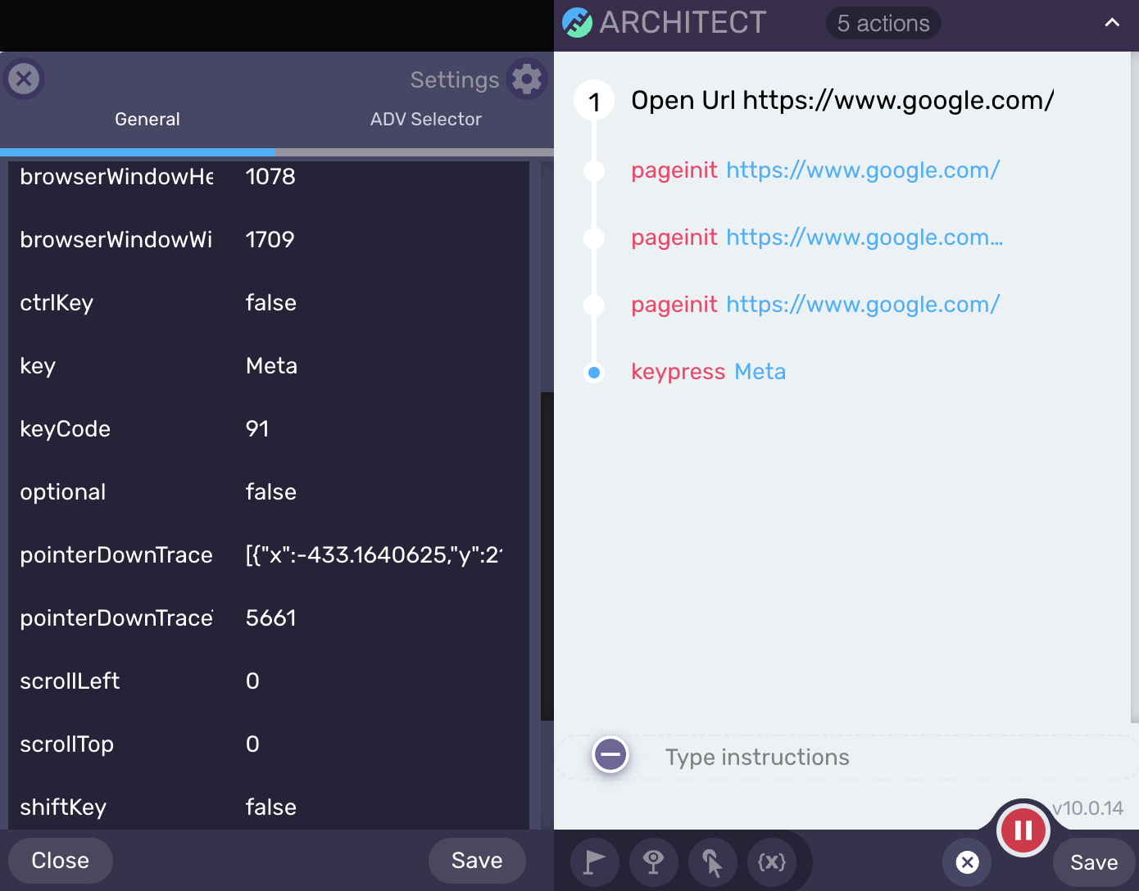Click the browserWindowHeight value 1078
Screen dimensions: 1139x891
click(x=270, y=177)
